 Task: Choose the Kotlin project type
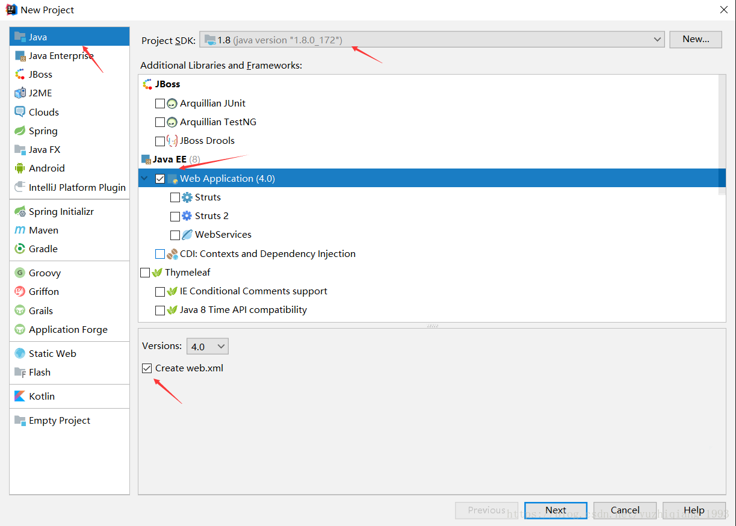tap(69, 396)
